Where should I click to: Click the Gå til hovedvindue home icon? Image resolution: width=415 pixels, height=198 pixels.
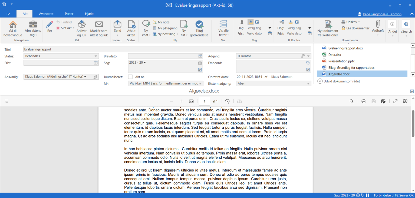pyautogui.click(x=13, y=25)
